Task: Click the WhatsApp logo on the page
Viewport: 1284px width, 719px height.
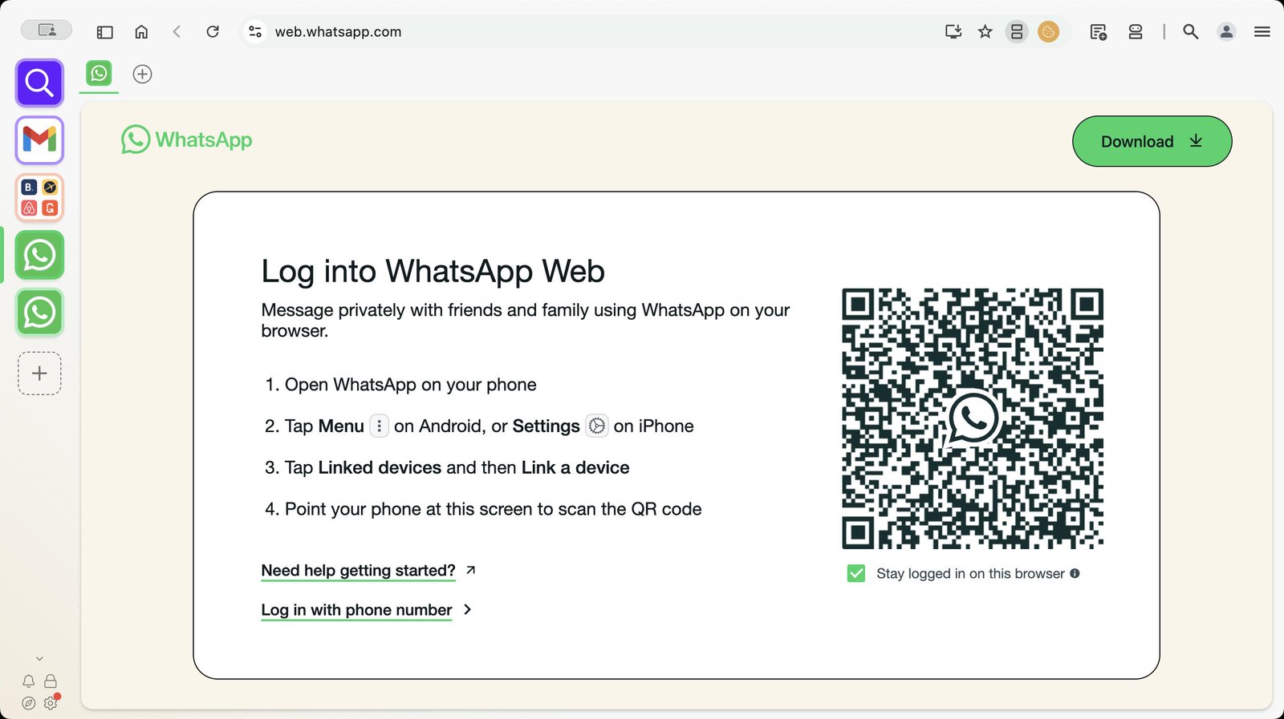Action: click(186, 139)
